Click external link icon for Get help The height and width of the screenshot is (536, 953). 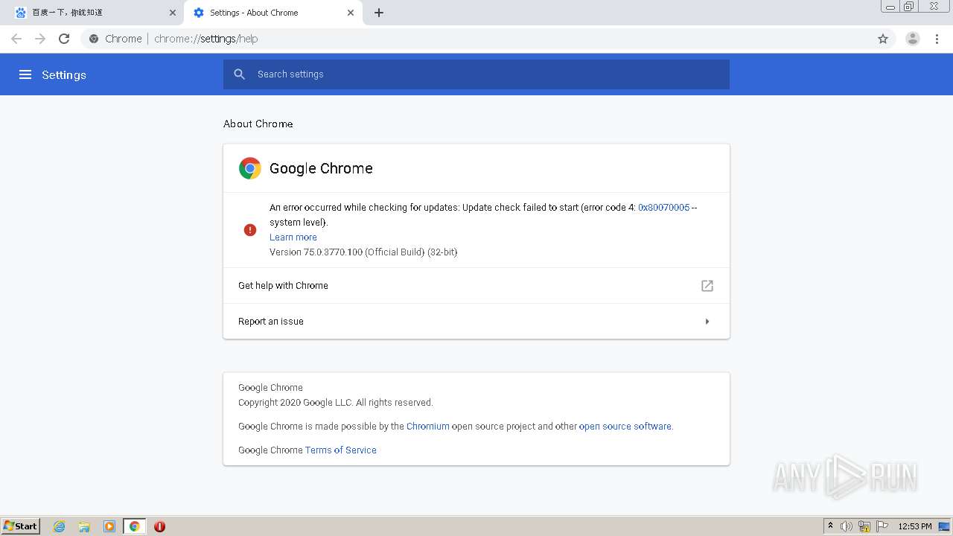click(x=707, y=286)
